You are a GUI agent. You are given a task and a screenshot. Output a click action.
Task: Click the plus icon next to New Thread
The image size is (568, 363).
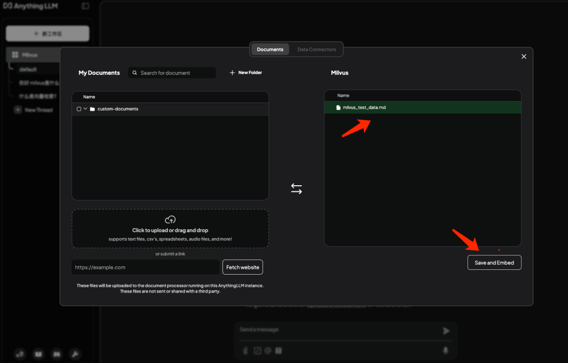coord(18,110)
